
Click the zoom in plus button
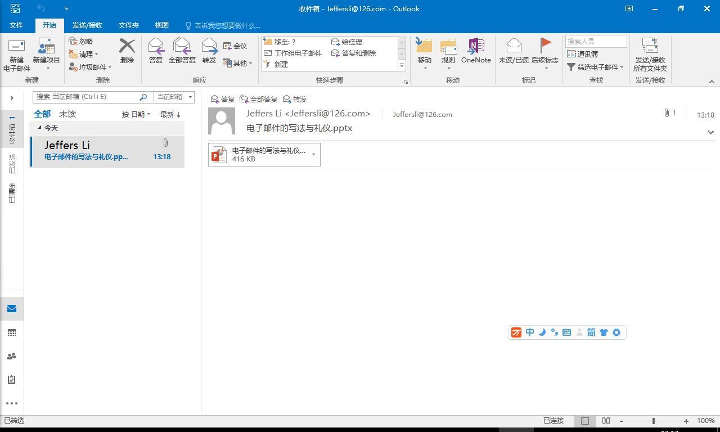686,421
